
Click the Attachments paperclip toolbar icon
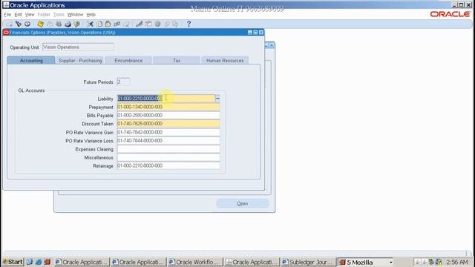(166, 24)
